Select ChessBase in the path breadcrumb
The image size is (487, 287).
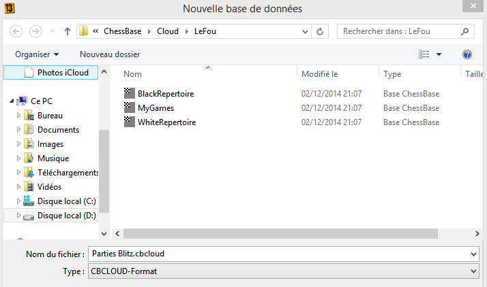click(122, 31)
